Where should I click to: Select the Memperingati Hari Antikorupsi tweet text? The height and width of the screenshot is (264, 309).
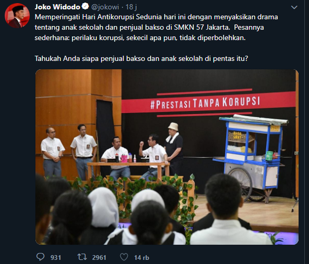point(156,27)
